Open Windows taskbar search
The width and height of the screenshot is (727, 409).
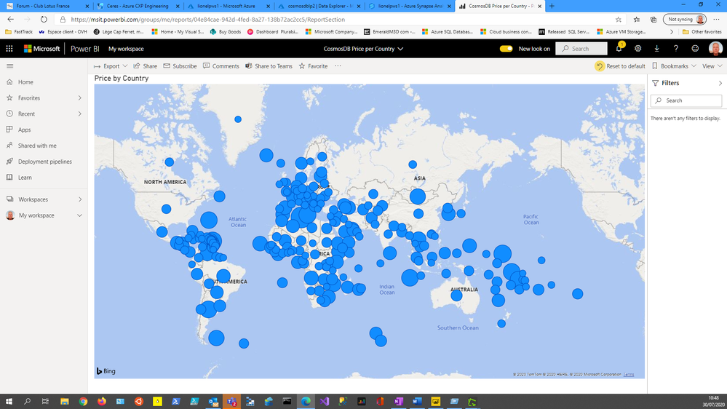coord(28,402)
